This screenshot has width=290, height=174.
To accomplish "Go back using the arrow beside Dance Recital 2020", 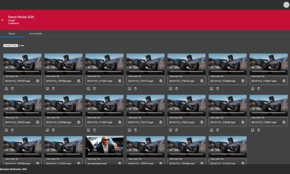I will 3,20.
